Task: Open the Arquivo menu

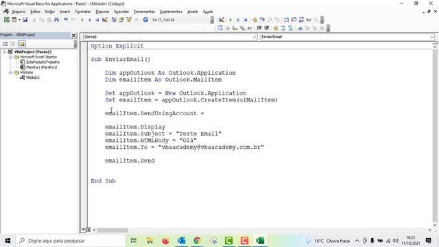Action: point(19,12)
